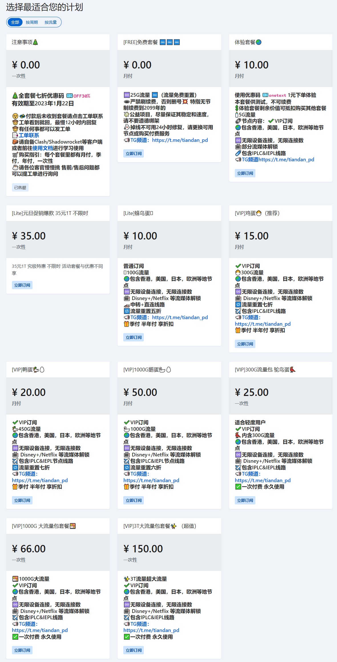Click the OFF30% coupon ticket icon
This screenshot has height=662, width=337.
70,96
